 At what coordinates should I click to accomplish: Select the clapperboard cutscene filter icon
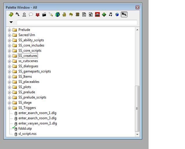point(44,14)
